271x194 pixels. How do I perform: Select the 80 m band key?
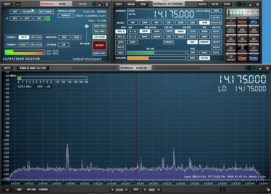click(231, 38)
